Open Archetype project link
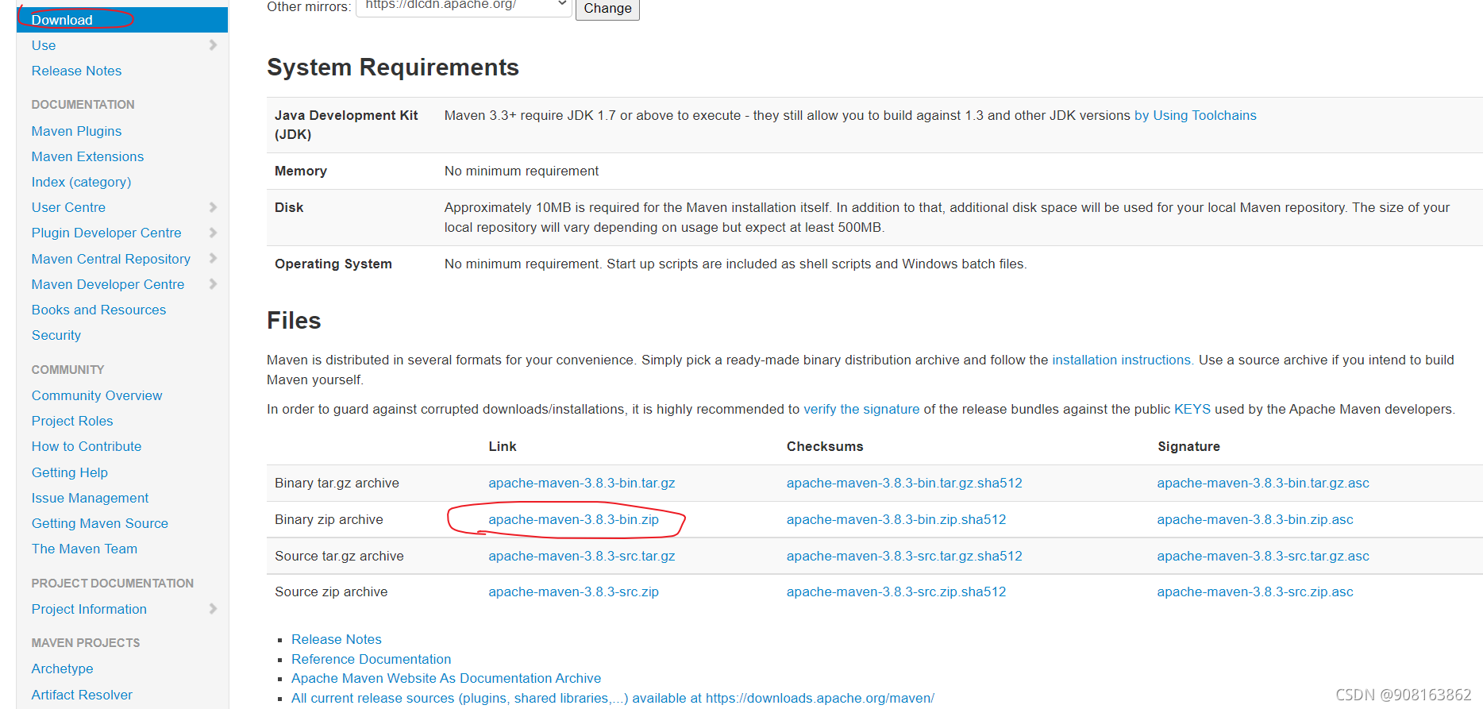Image resolution: width=1483 pixels, height=709 pixels. (x=63, y=669)
